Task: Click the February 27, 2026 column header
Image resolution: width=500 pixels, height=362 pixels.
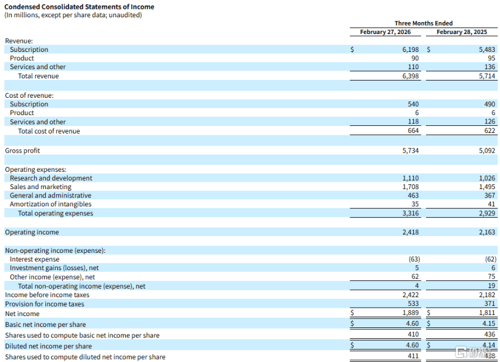Action: coord(386,32)
